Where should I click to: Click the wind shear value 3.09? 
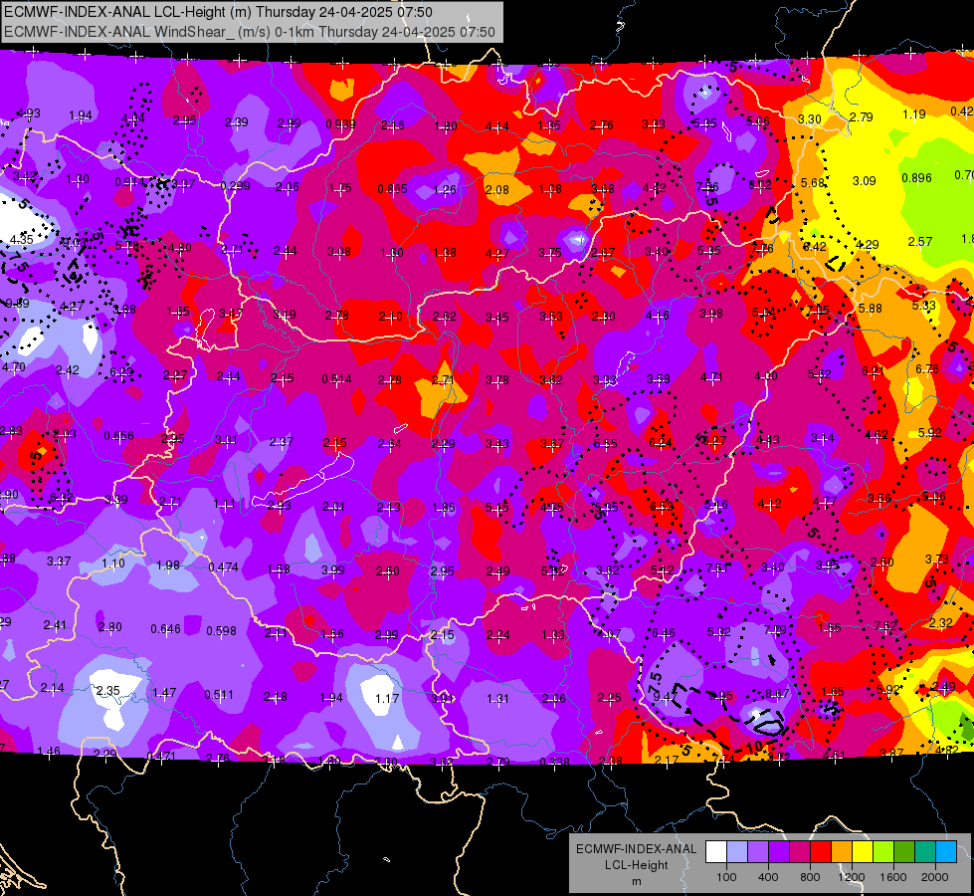tap(864, 181)
